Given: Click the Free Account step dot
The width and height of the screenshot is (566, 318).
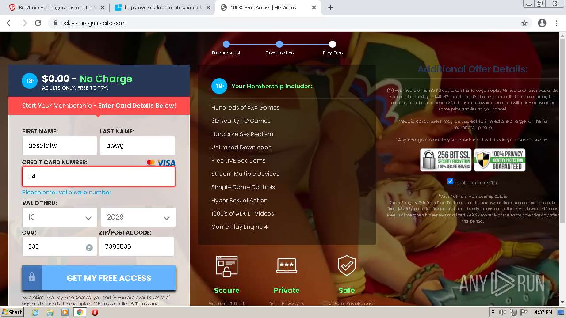Looking at the screenshot, I should [x=226, y=44].
